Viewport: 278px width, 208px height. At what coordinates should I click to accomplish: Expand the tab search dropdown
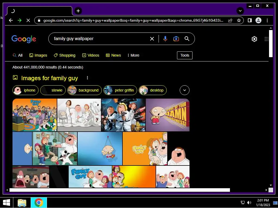[240, 11]
